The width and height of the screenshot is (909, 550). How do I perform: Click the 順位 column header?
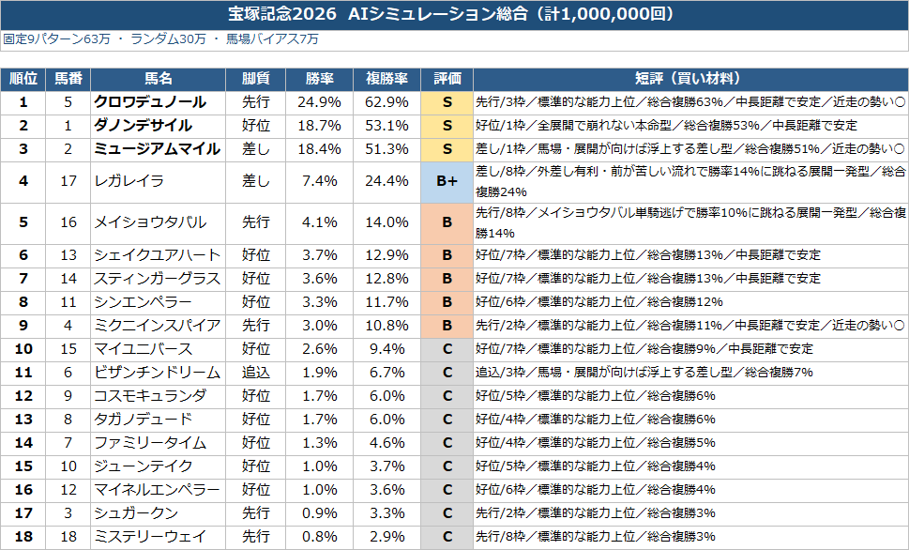click(23, 79)
